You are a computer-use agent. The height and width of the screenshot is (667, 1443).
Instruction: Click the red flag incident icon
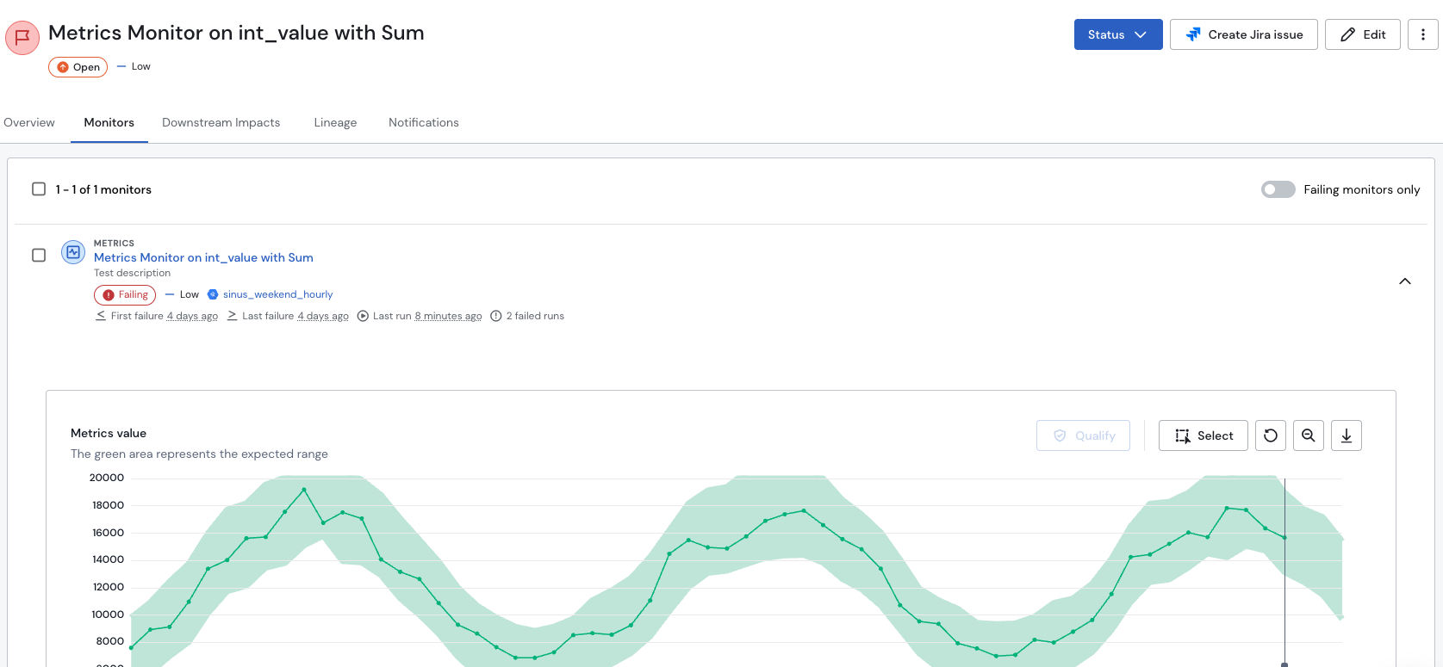click(x=22, y=37)
